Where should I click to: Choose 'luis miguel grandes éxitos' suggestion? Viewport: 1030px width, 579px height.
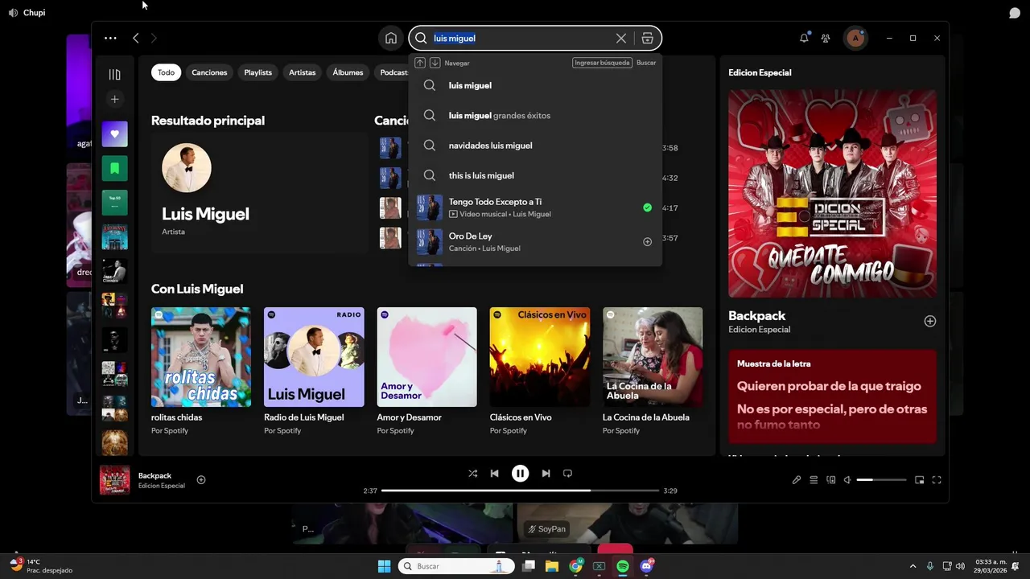[x=535, y=115]
